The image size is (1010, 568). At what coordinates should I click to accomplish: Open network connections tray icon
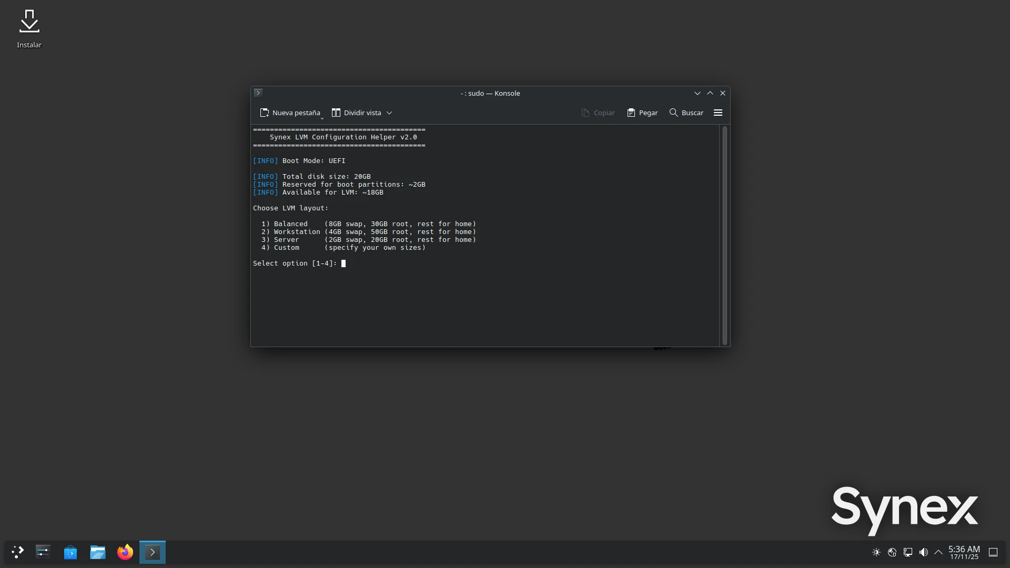pos(908,552)
